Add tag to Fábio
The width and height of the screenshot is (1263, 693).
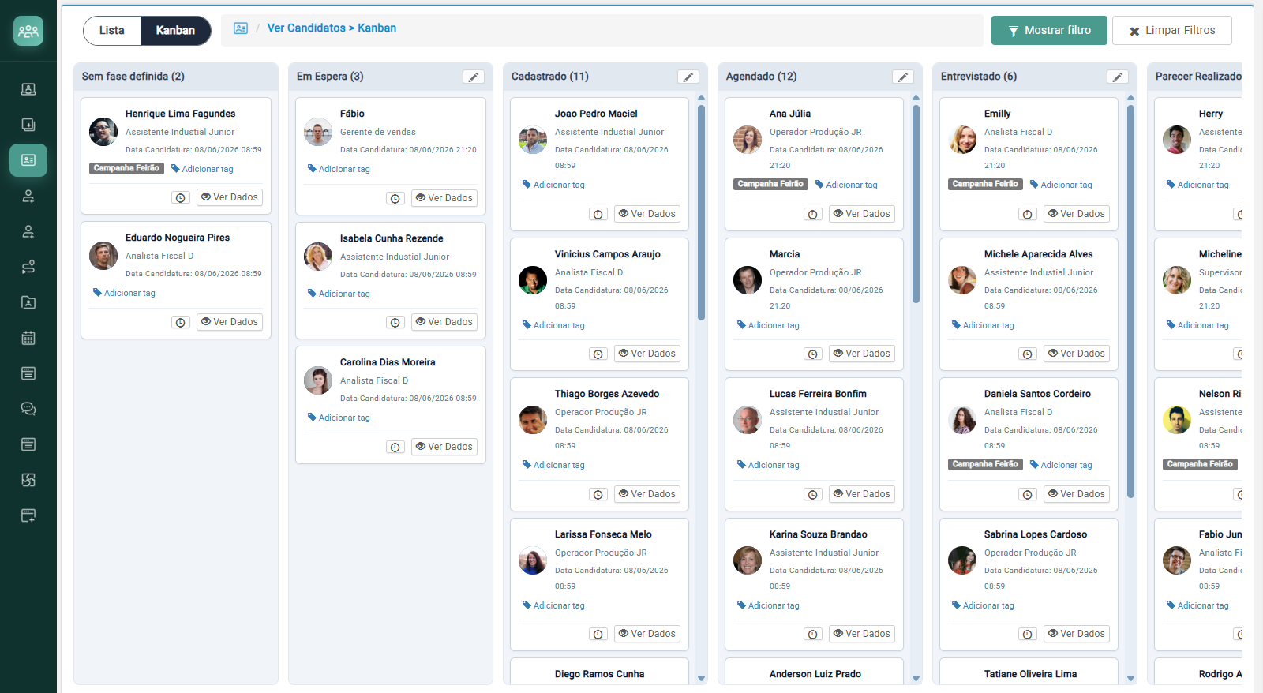tap(339, 169)
